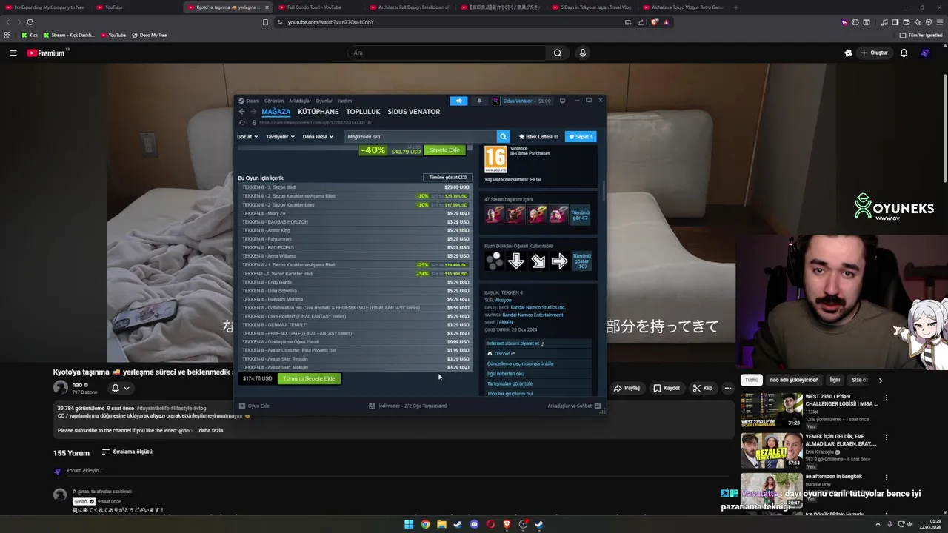
Task: Open Sepet shopping cart in Steam
Action: click(581, 136)
